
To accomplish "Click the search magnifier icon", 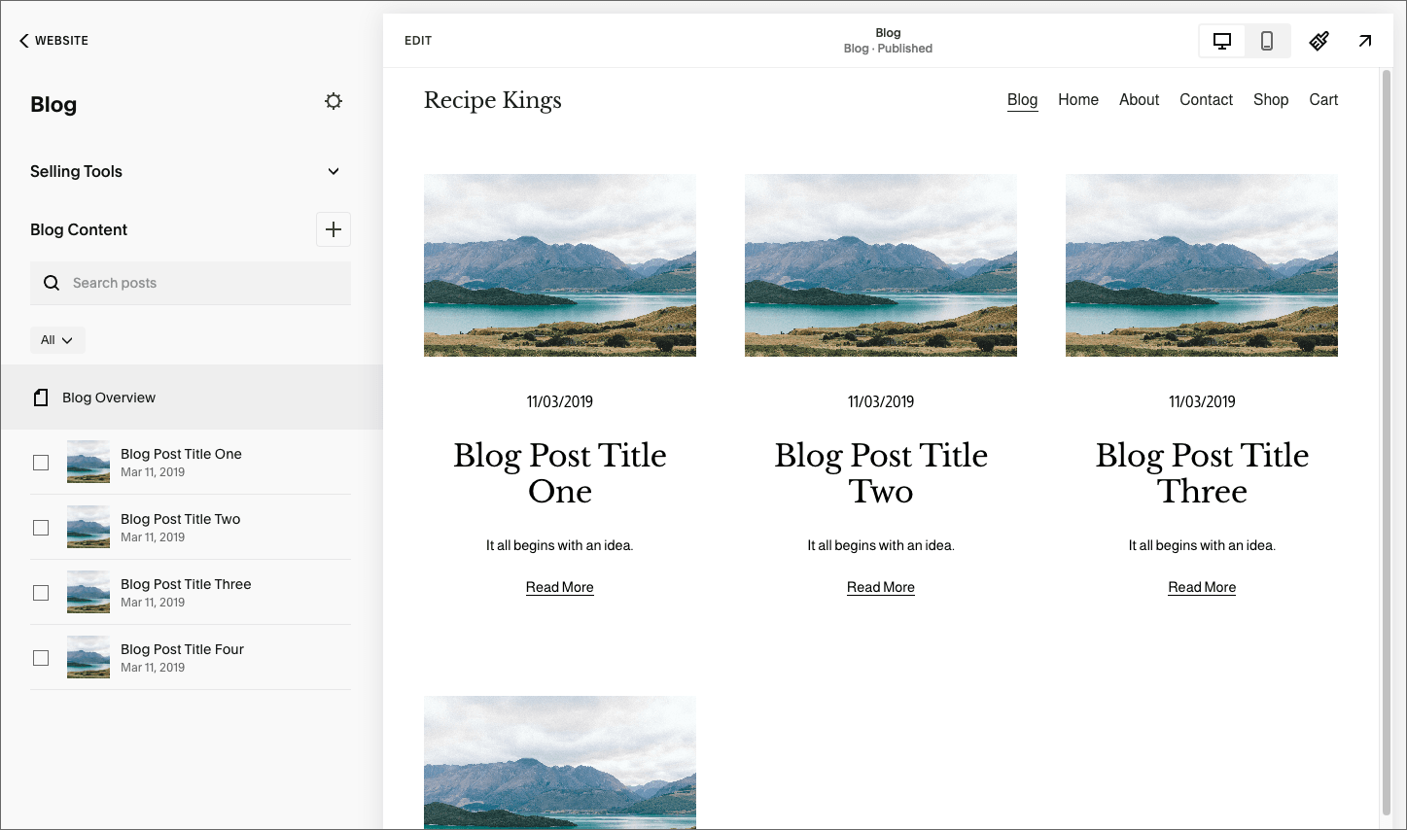I will [x=52, y=282].
